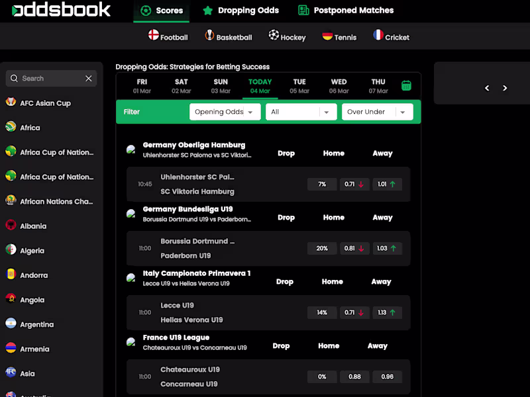Click the Argentina flag icon
The image size is (530, 397).
click(x=11, y=323)
